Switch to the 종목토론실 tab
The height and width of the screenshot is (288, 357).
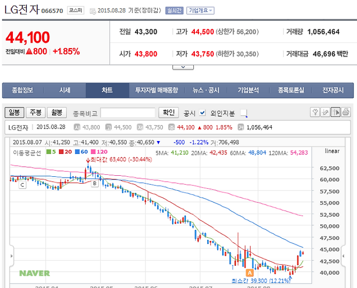(291, 90)
